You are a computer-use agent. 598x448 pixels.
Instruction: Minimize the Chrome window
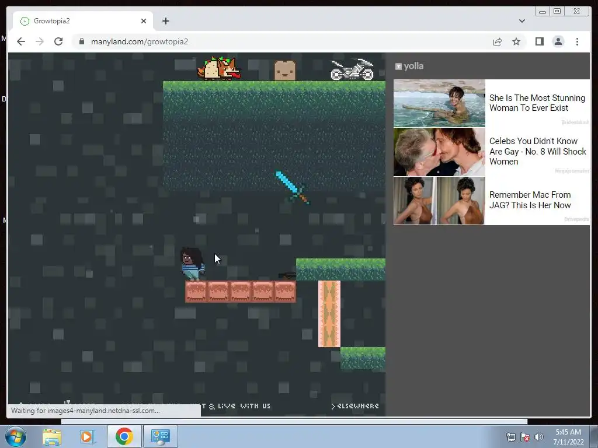click(543, 12)
